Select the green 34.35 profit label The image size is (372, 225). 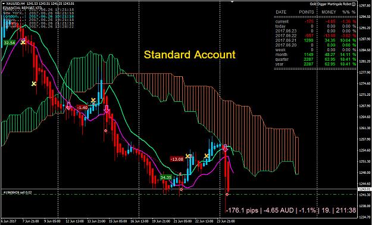tap(165, 177)
